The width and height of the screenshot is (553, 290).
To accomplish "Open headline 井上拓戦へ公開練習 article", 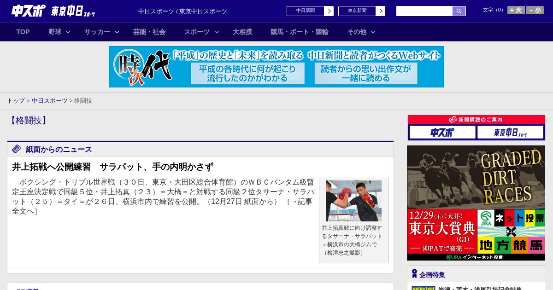I will click(x=113, y=167).
